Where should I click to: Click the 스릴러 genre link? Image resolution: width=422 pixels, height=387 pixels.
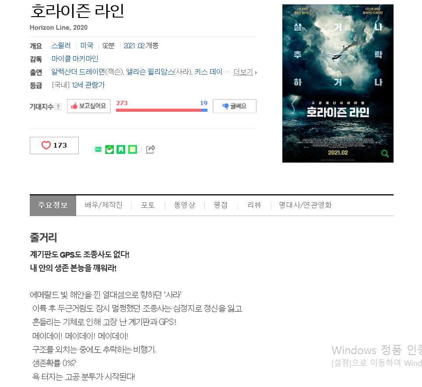61,46
